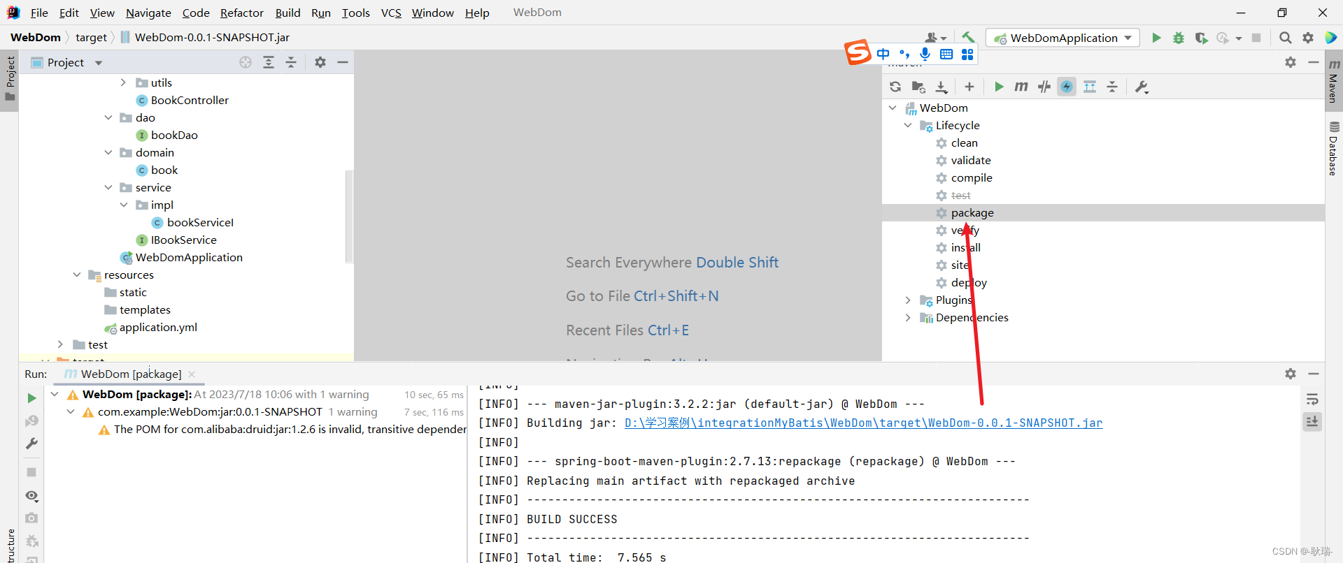The width and height of the screenshot is (1343, 563).
Task: Open Search Everywhere magnifier icon
Action: pyautogui.click(x=1286, y=38)
